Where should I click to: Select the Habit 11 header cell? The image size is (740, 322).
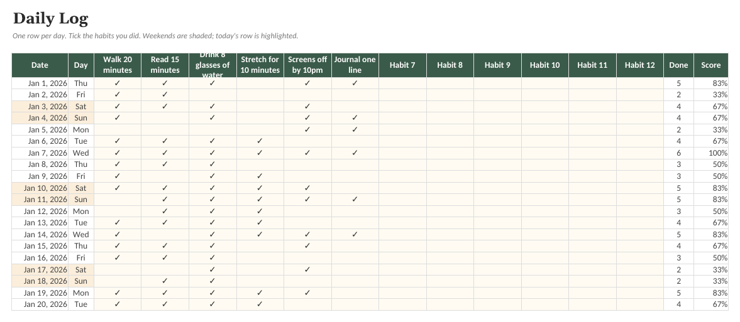[592, 65]
